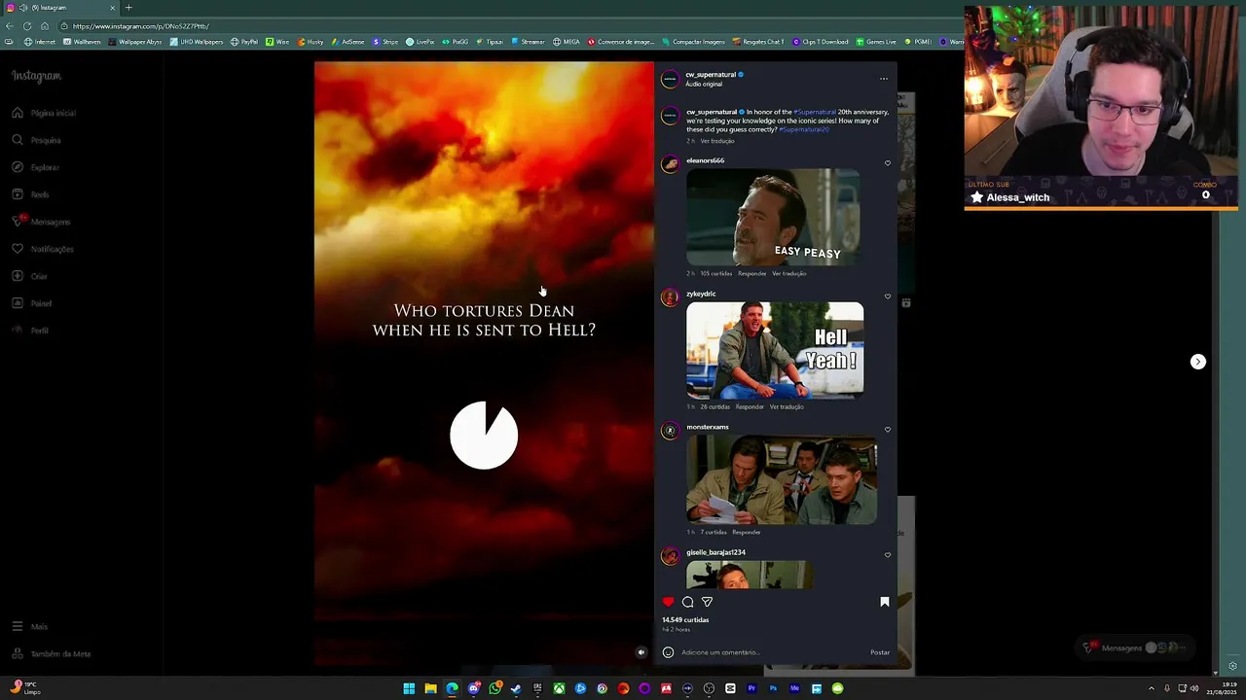Click Responder under monsterxams' comment
Screen dimensions: 1246x700
pyautogui.click(x=746, y=532)
